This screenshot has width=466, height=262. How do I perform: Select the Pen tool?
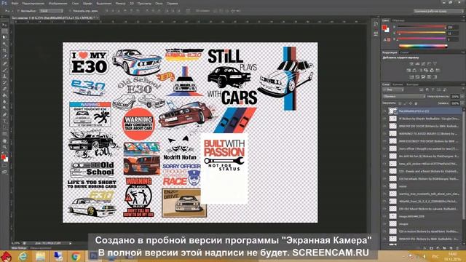pyautogui.click(x=4, y=115)
